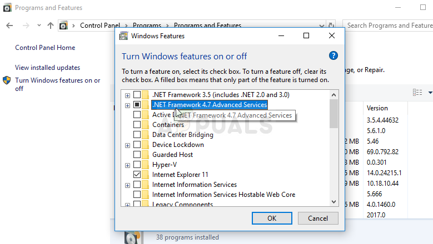Image resolution: width=433 pixels, height=244 pixels.
Task: Check the Data Center Bridging box
Action: (x=137, y=135)
